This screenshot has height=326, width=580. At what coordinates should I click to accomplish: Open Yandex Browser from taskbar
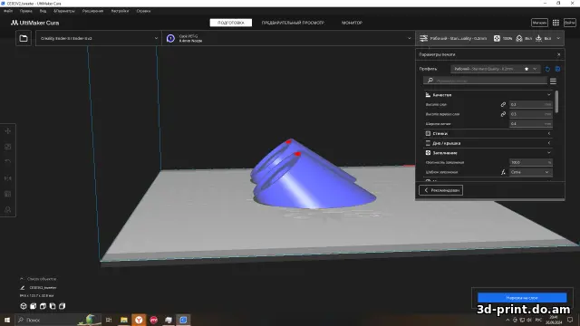point(139,320)
